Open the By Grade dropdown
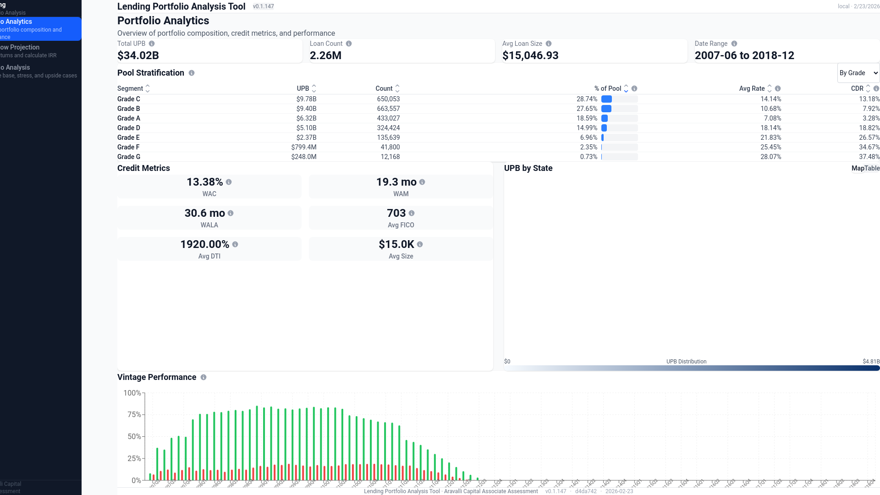 coord(858,73)
